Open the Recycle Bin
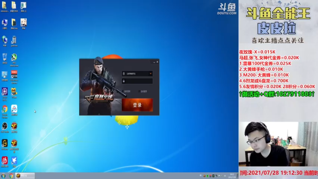This screenshot has width=318, height=179. pyautogui.click(x=4, y=58)
